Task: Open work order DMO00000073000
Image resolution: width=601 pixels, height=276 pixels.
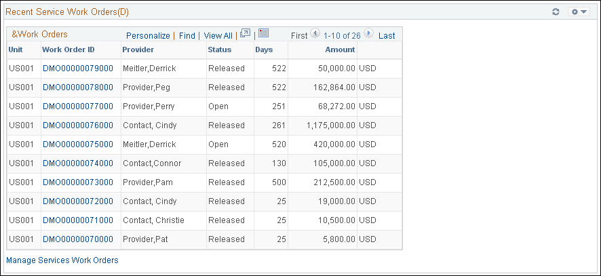Action: [x=78, y=182]
